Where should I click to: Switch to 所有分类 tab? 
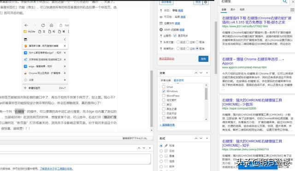pos(165,80)
